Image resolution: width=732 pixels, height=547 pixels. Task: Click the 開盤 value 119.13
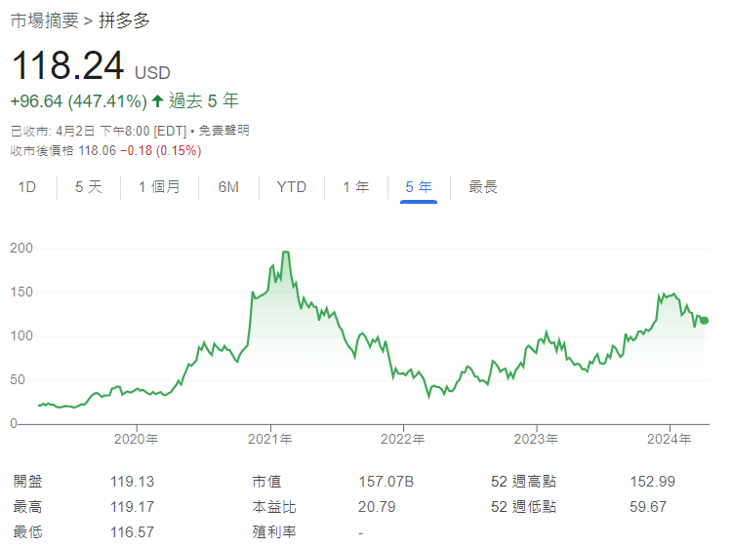[132, 482]
